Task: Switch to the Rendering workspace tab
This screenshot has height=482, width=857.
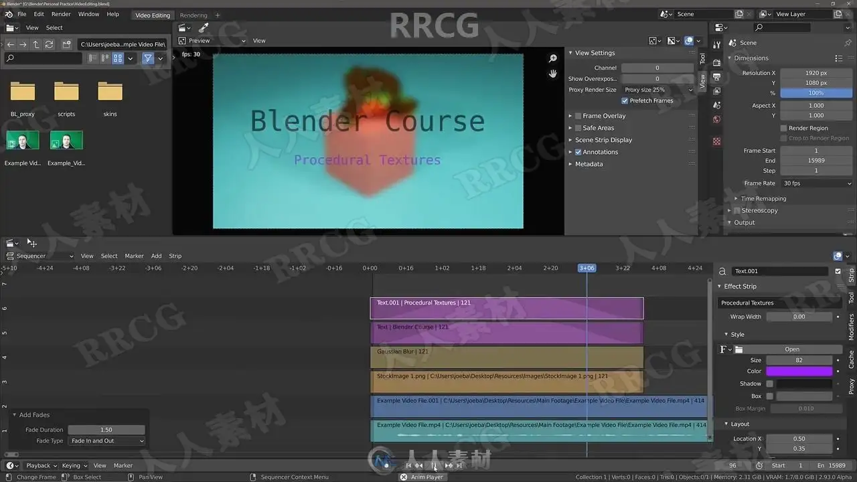Action: coord(193,15)
